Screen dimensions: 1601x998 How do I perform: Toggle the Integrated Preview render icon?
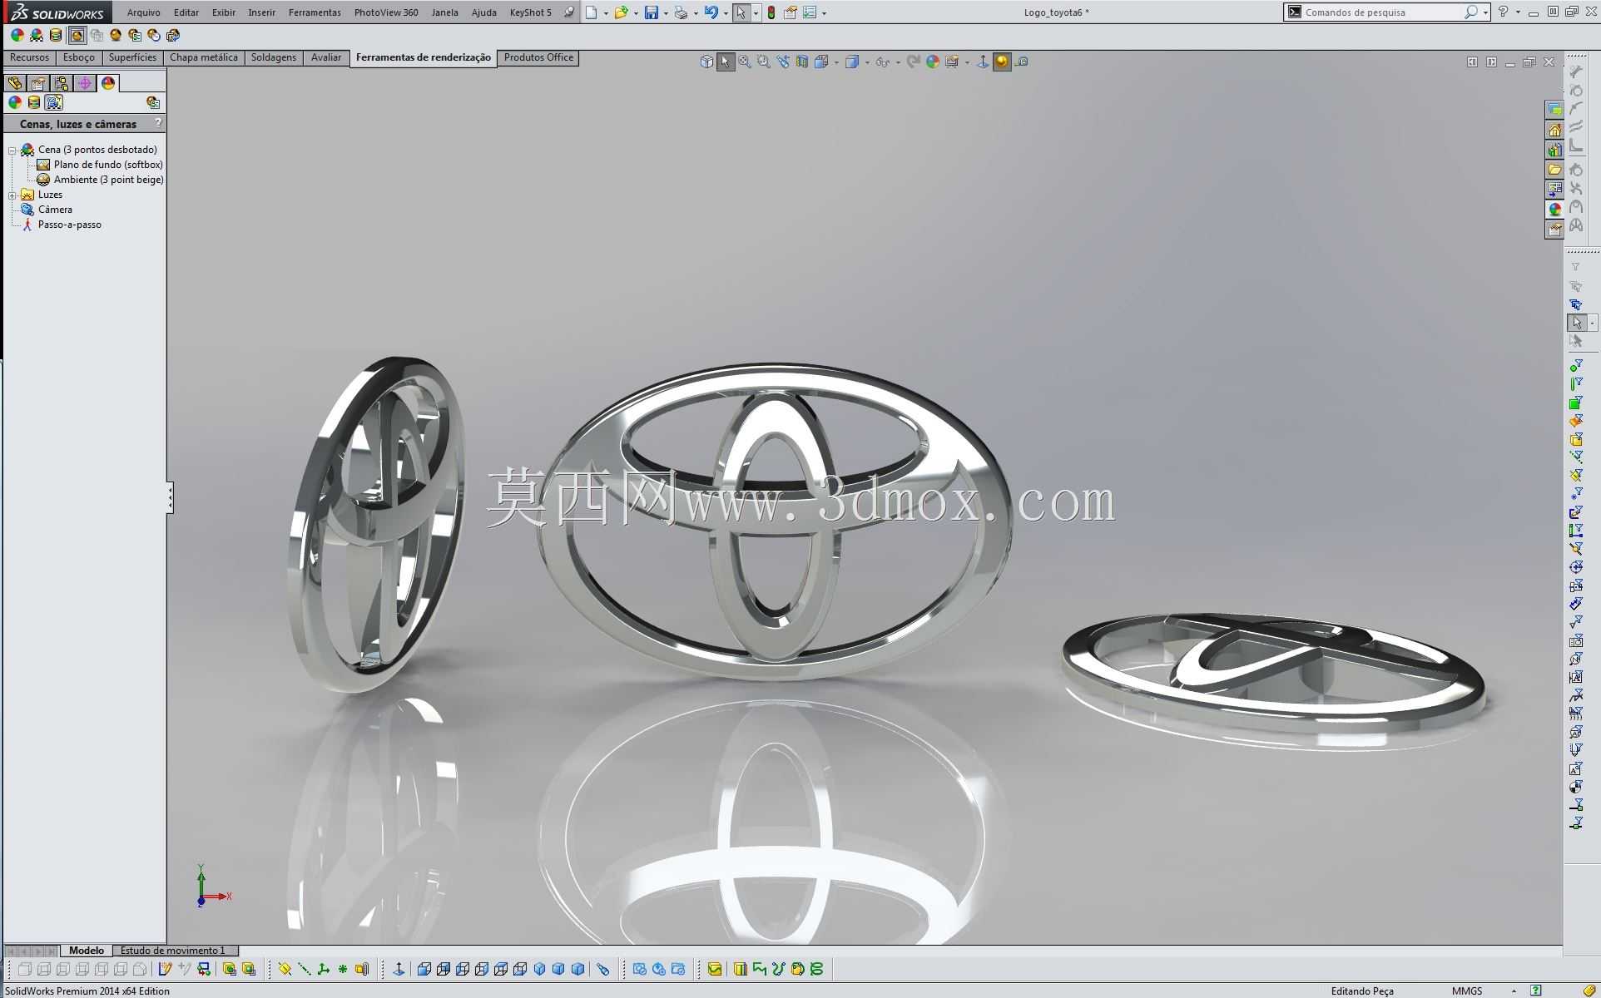[77, 35]
